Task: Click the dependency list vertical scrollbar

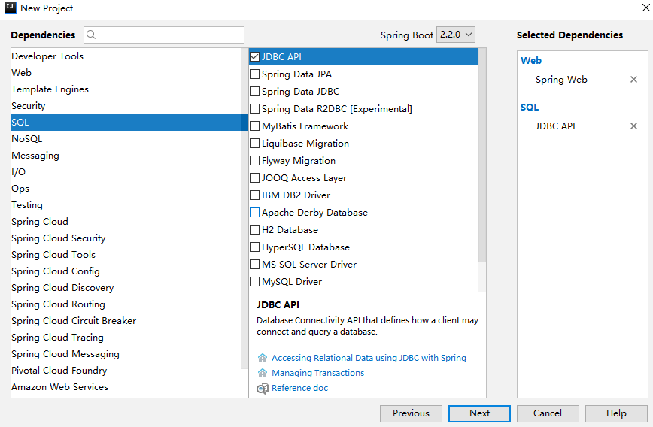Action: tap(482, 165)
